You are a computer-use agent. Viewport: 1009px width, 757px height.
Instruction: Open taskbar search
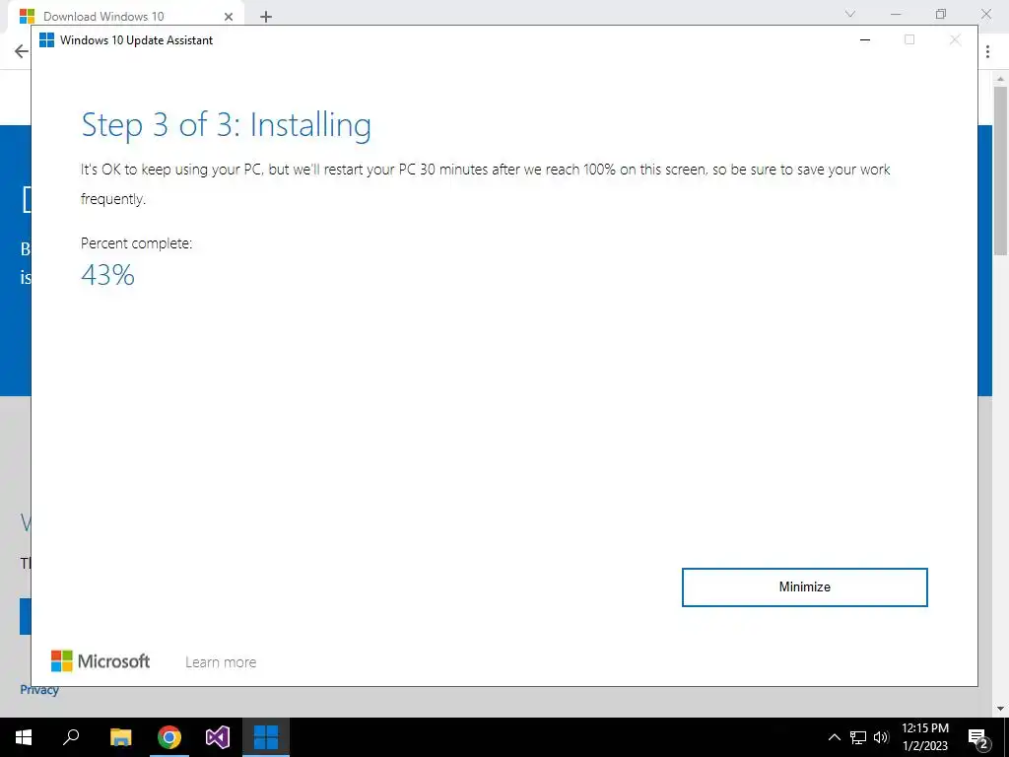click(x=71, y=737)
